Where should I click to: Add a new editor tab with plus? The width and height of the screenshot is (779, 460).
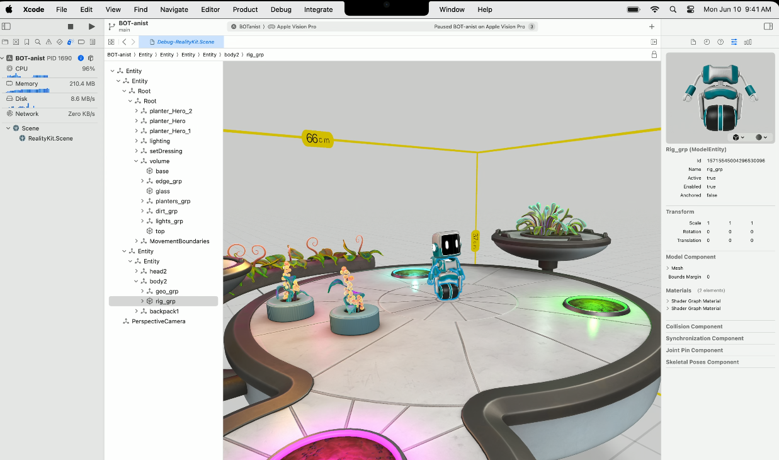652,26
